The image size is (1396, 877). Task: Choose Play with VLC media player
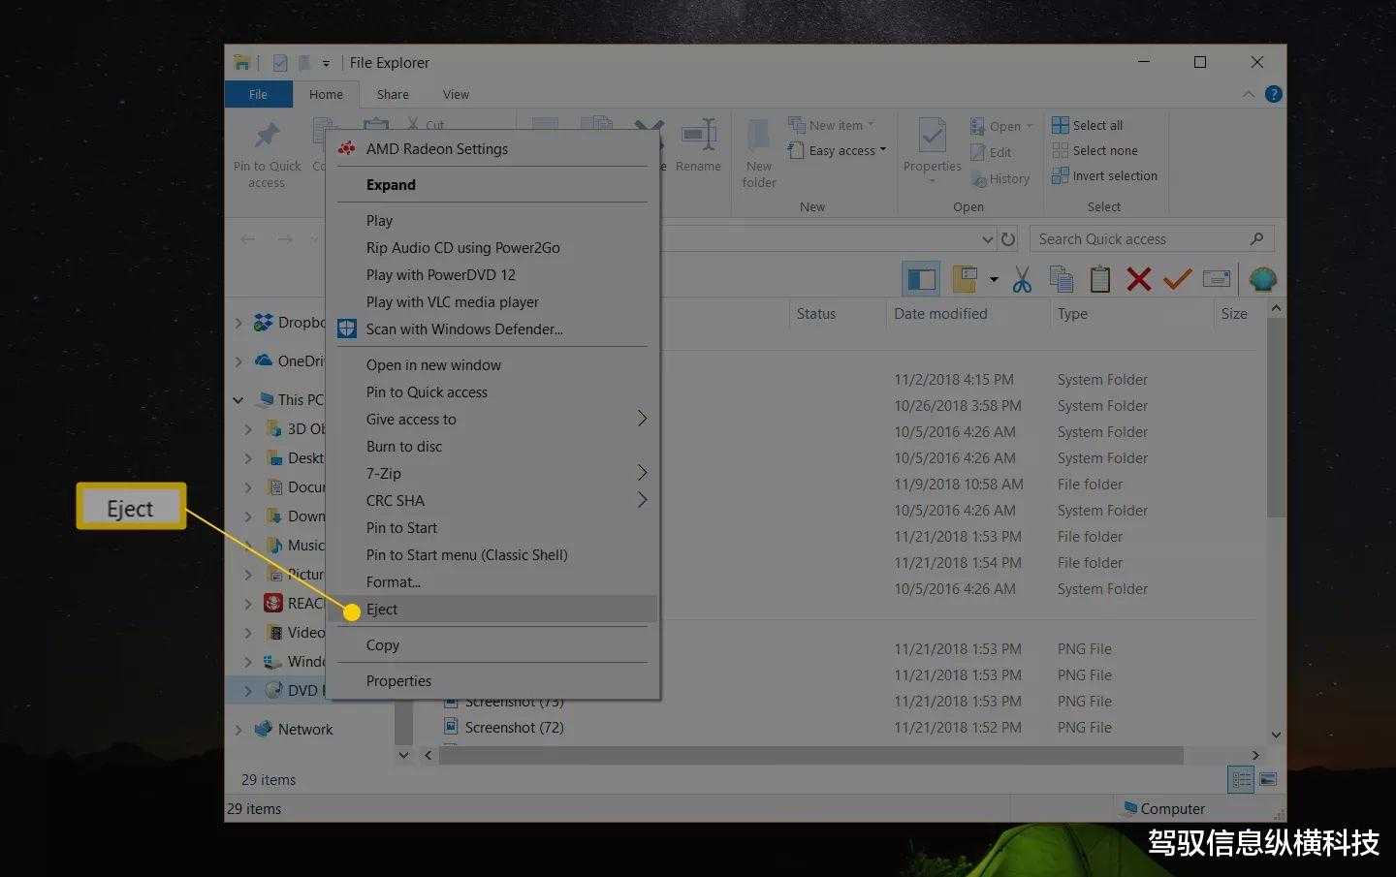tap(492, 301)
